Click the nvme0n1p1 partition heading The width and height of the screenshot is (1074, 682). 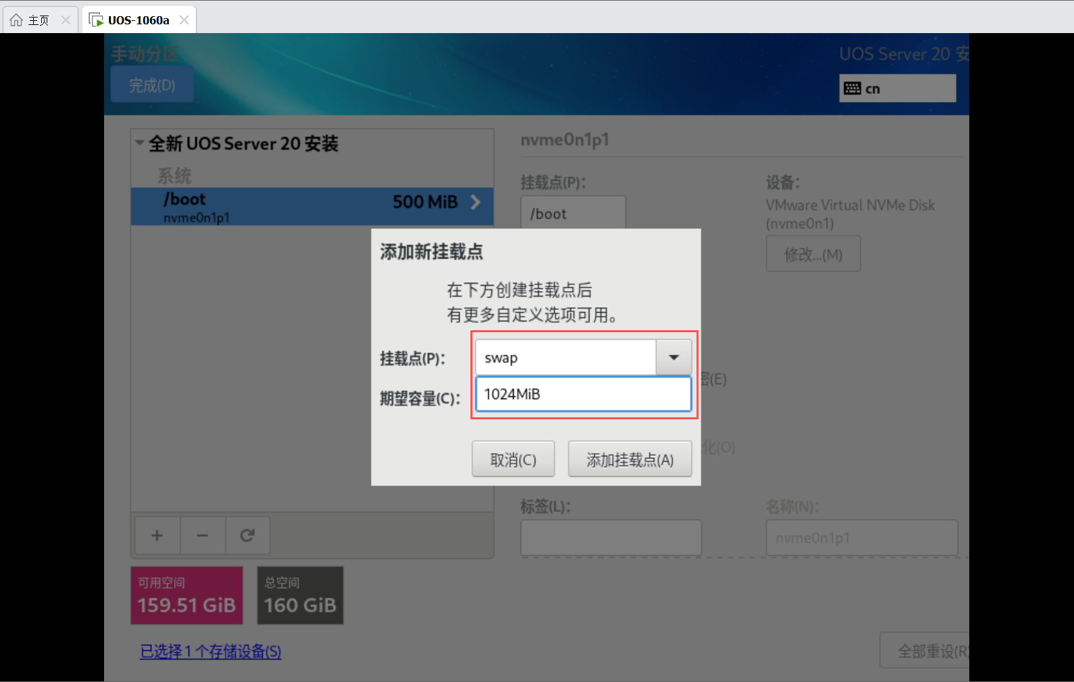coord(565,140)
